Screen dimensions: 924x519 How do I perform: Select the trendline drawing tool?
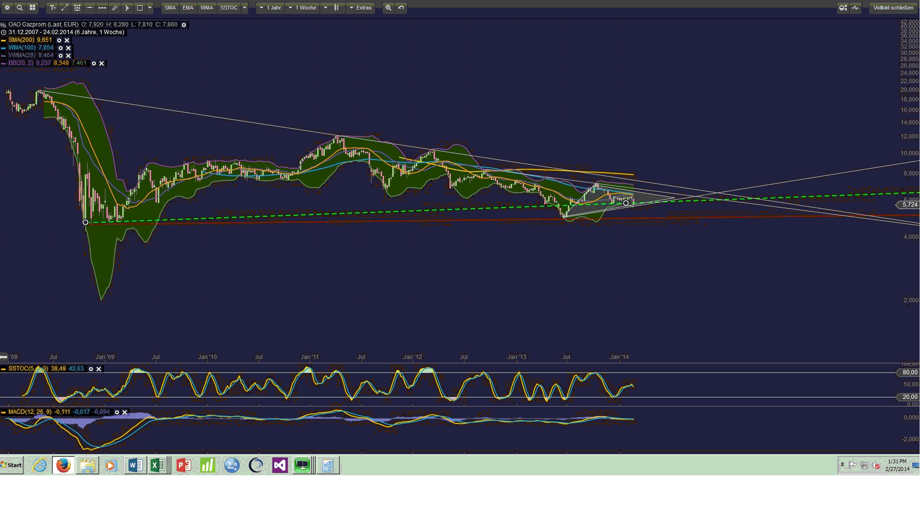64,8
